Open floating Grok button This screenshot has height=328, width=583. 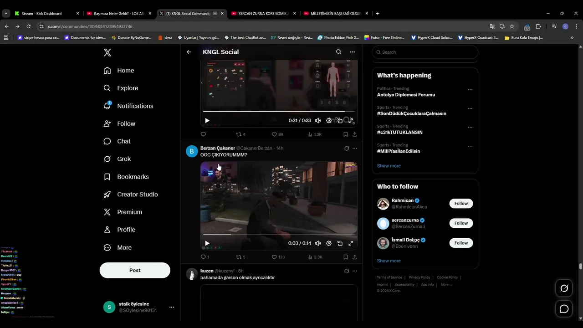564,288
